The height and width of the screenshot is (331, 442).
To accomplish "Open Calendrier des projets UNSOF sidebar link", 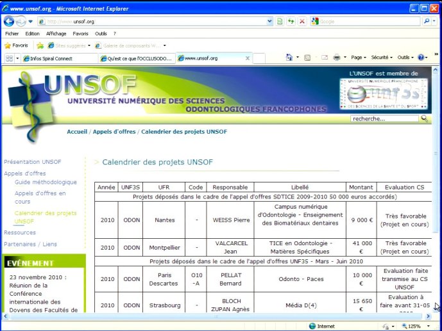I will click(x=46, y=217).
